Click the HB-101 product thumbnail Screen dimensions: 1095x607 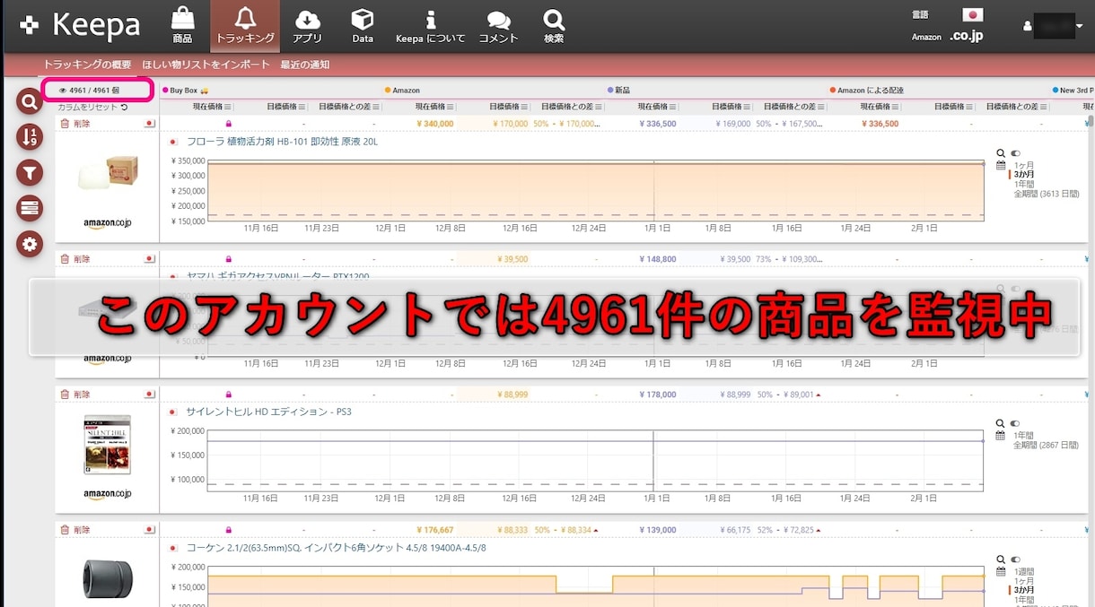[107, 174]
